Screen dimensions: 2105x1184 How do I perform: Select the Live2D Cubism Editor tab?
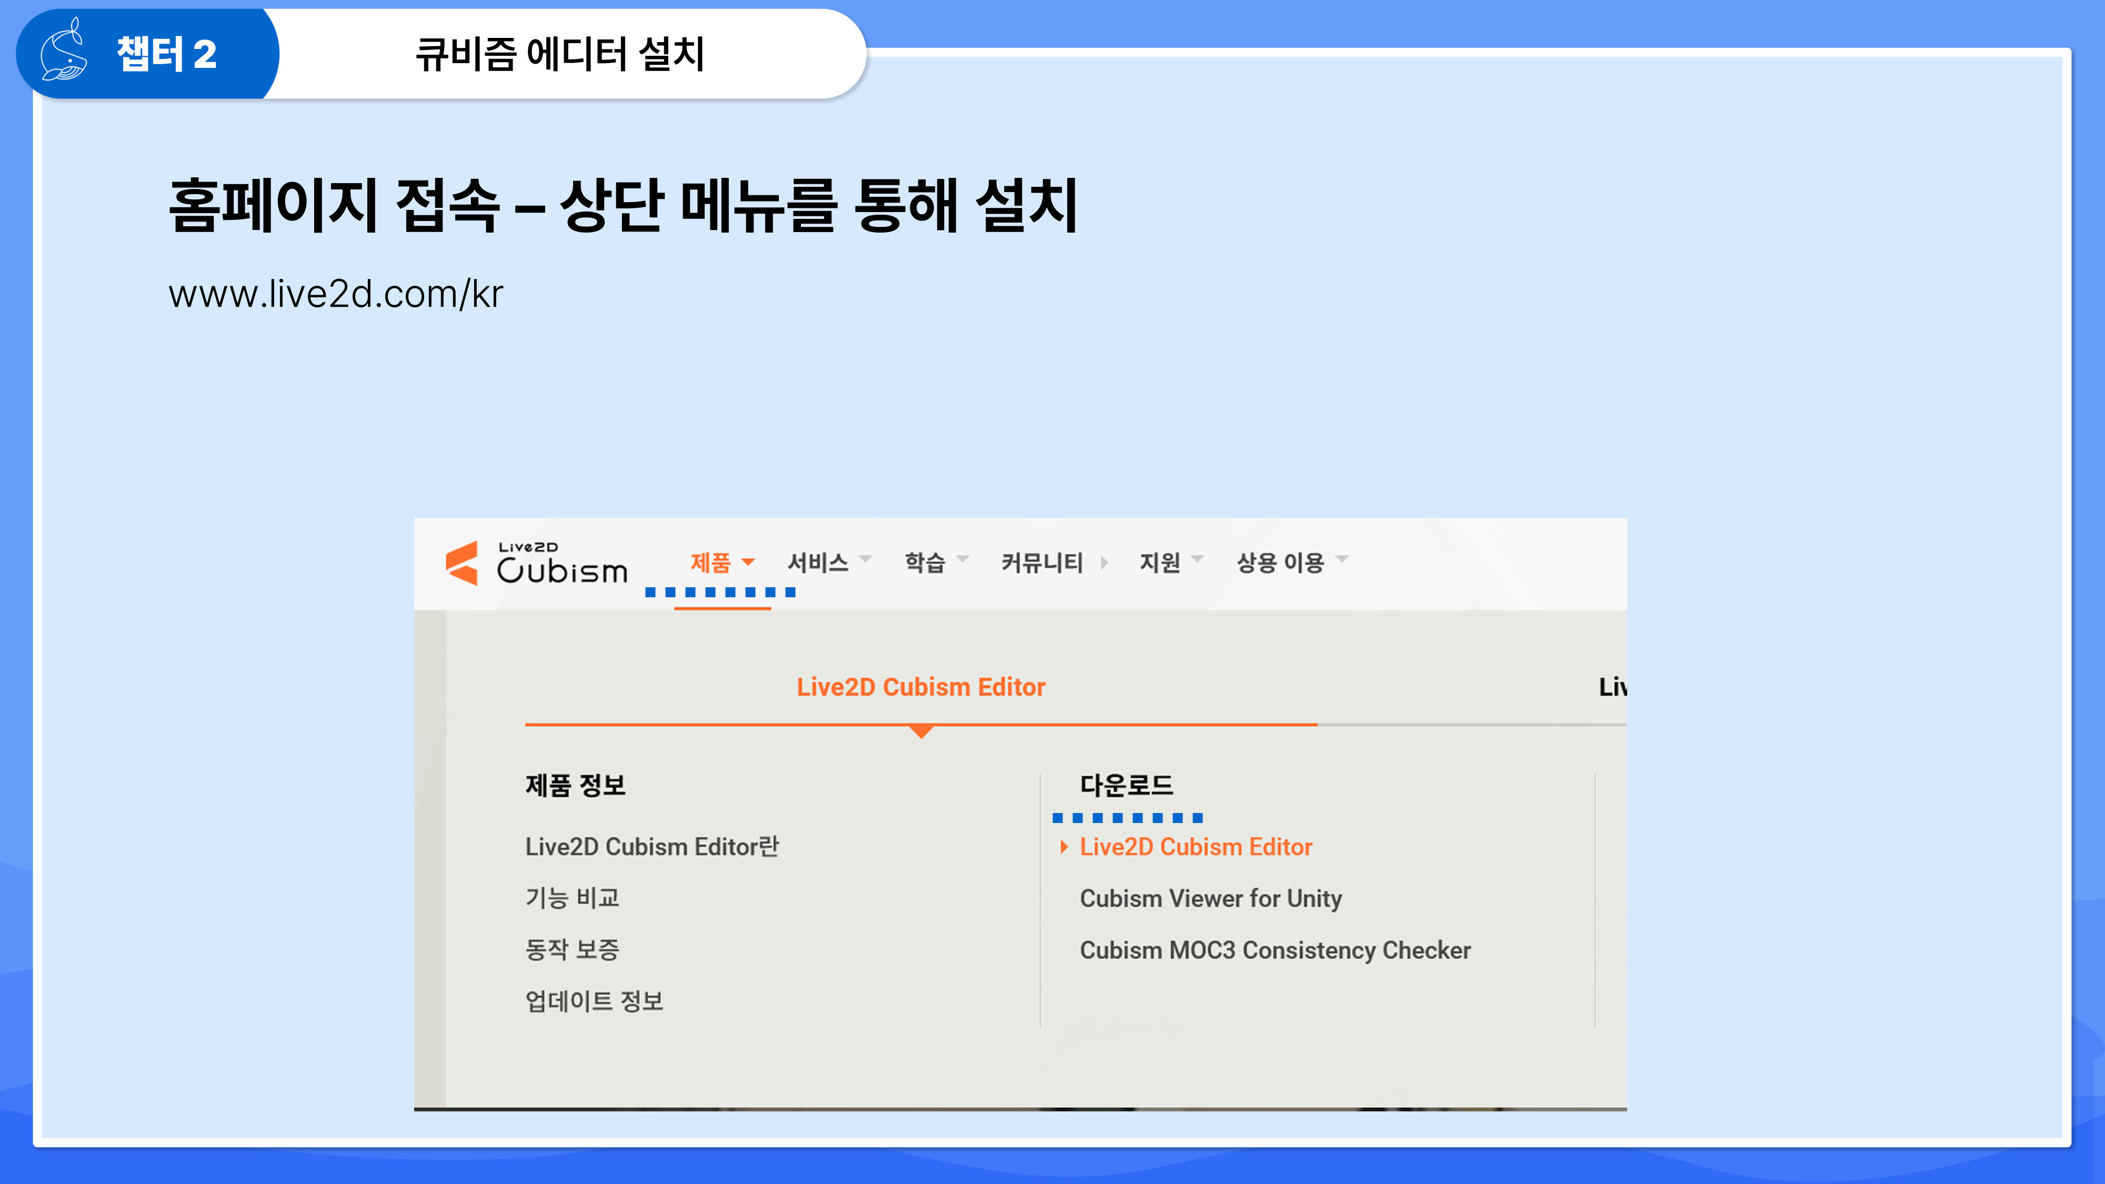point(921,687)
